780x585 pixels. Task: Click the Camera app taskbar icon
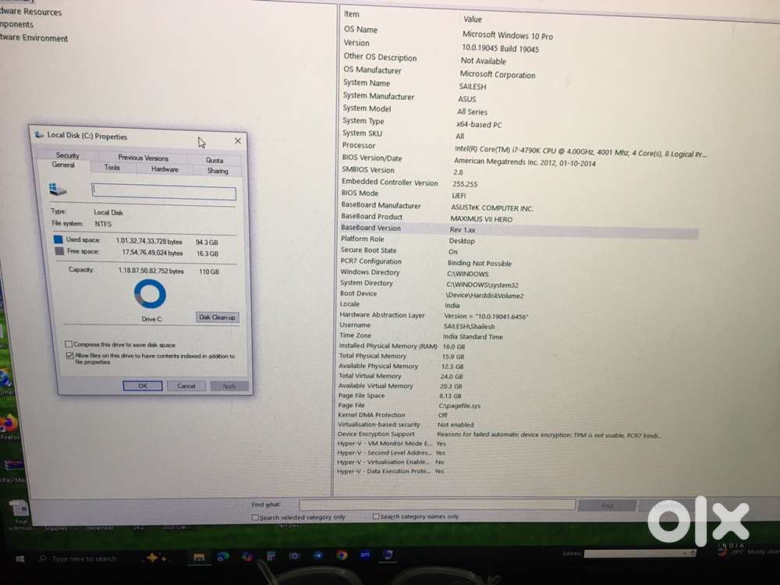click(x=294, y=556)
